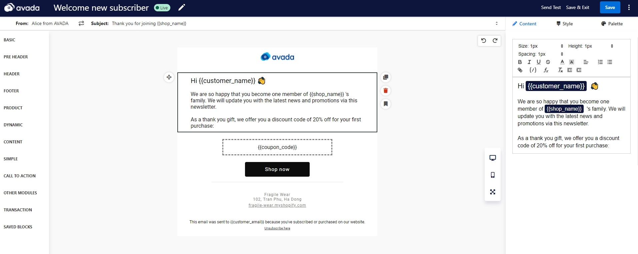Duplicate the selected text block
This screenshot has width=638, height=254.
[x=386, y=77]
